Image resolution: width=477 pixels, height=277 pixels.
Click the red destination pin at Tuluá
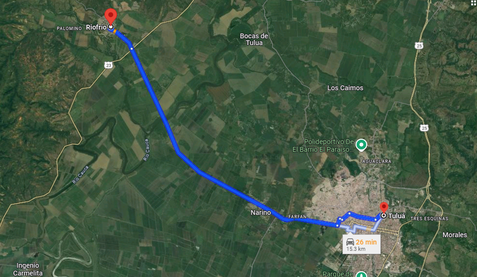coord(384,207)
